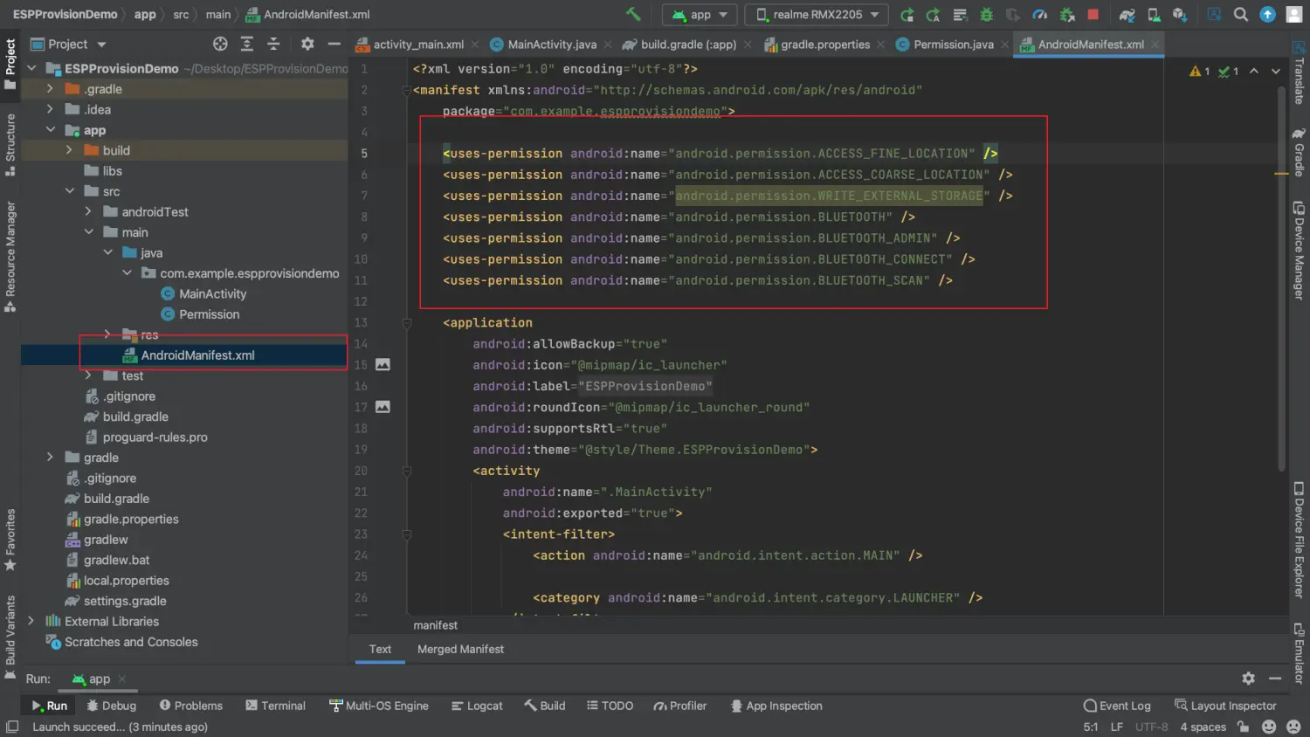Toggle the Device Manager side panel
Viewport: 1310px width, 737px height.
tap(1299, 251)
